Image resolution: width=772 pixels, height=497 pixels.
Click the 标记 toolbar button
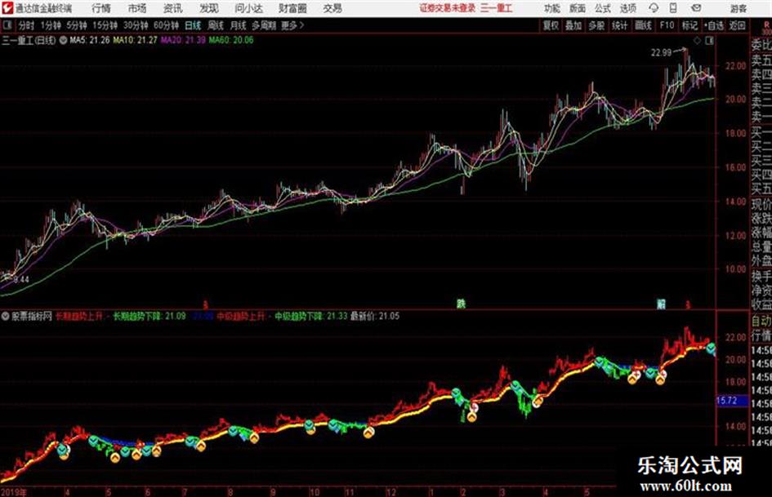coord(689,25)
